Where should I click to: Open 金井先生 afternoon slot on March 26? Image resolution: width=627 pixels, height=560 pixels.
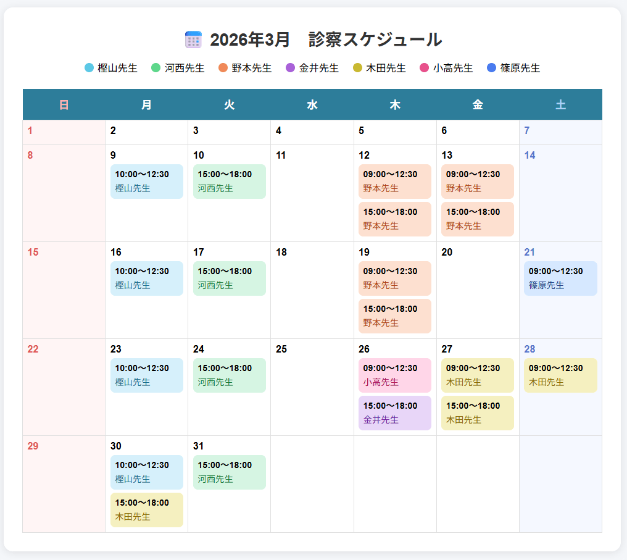click(x=395, y=413)
